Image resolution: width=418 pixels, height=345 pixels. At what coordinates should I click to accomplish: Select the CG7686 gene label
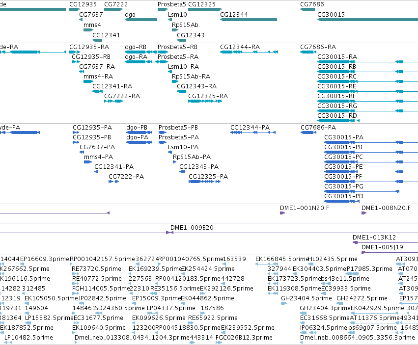tap(312, 4)
